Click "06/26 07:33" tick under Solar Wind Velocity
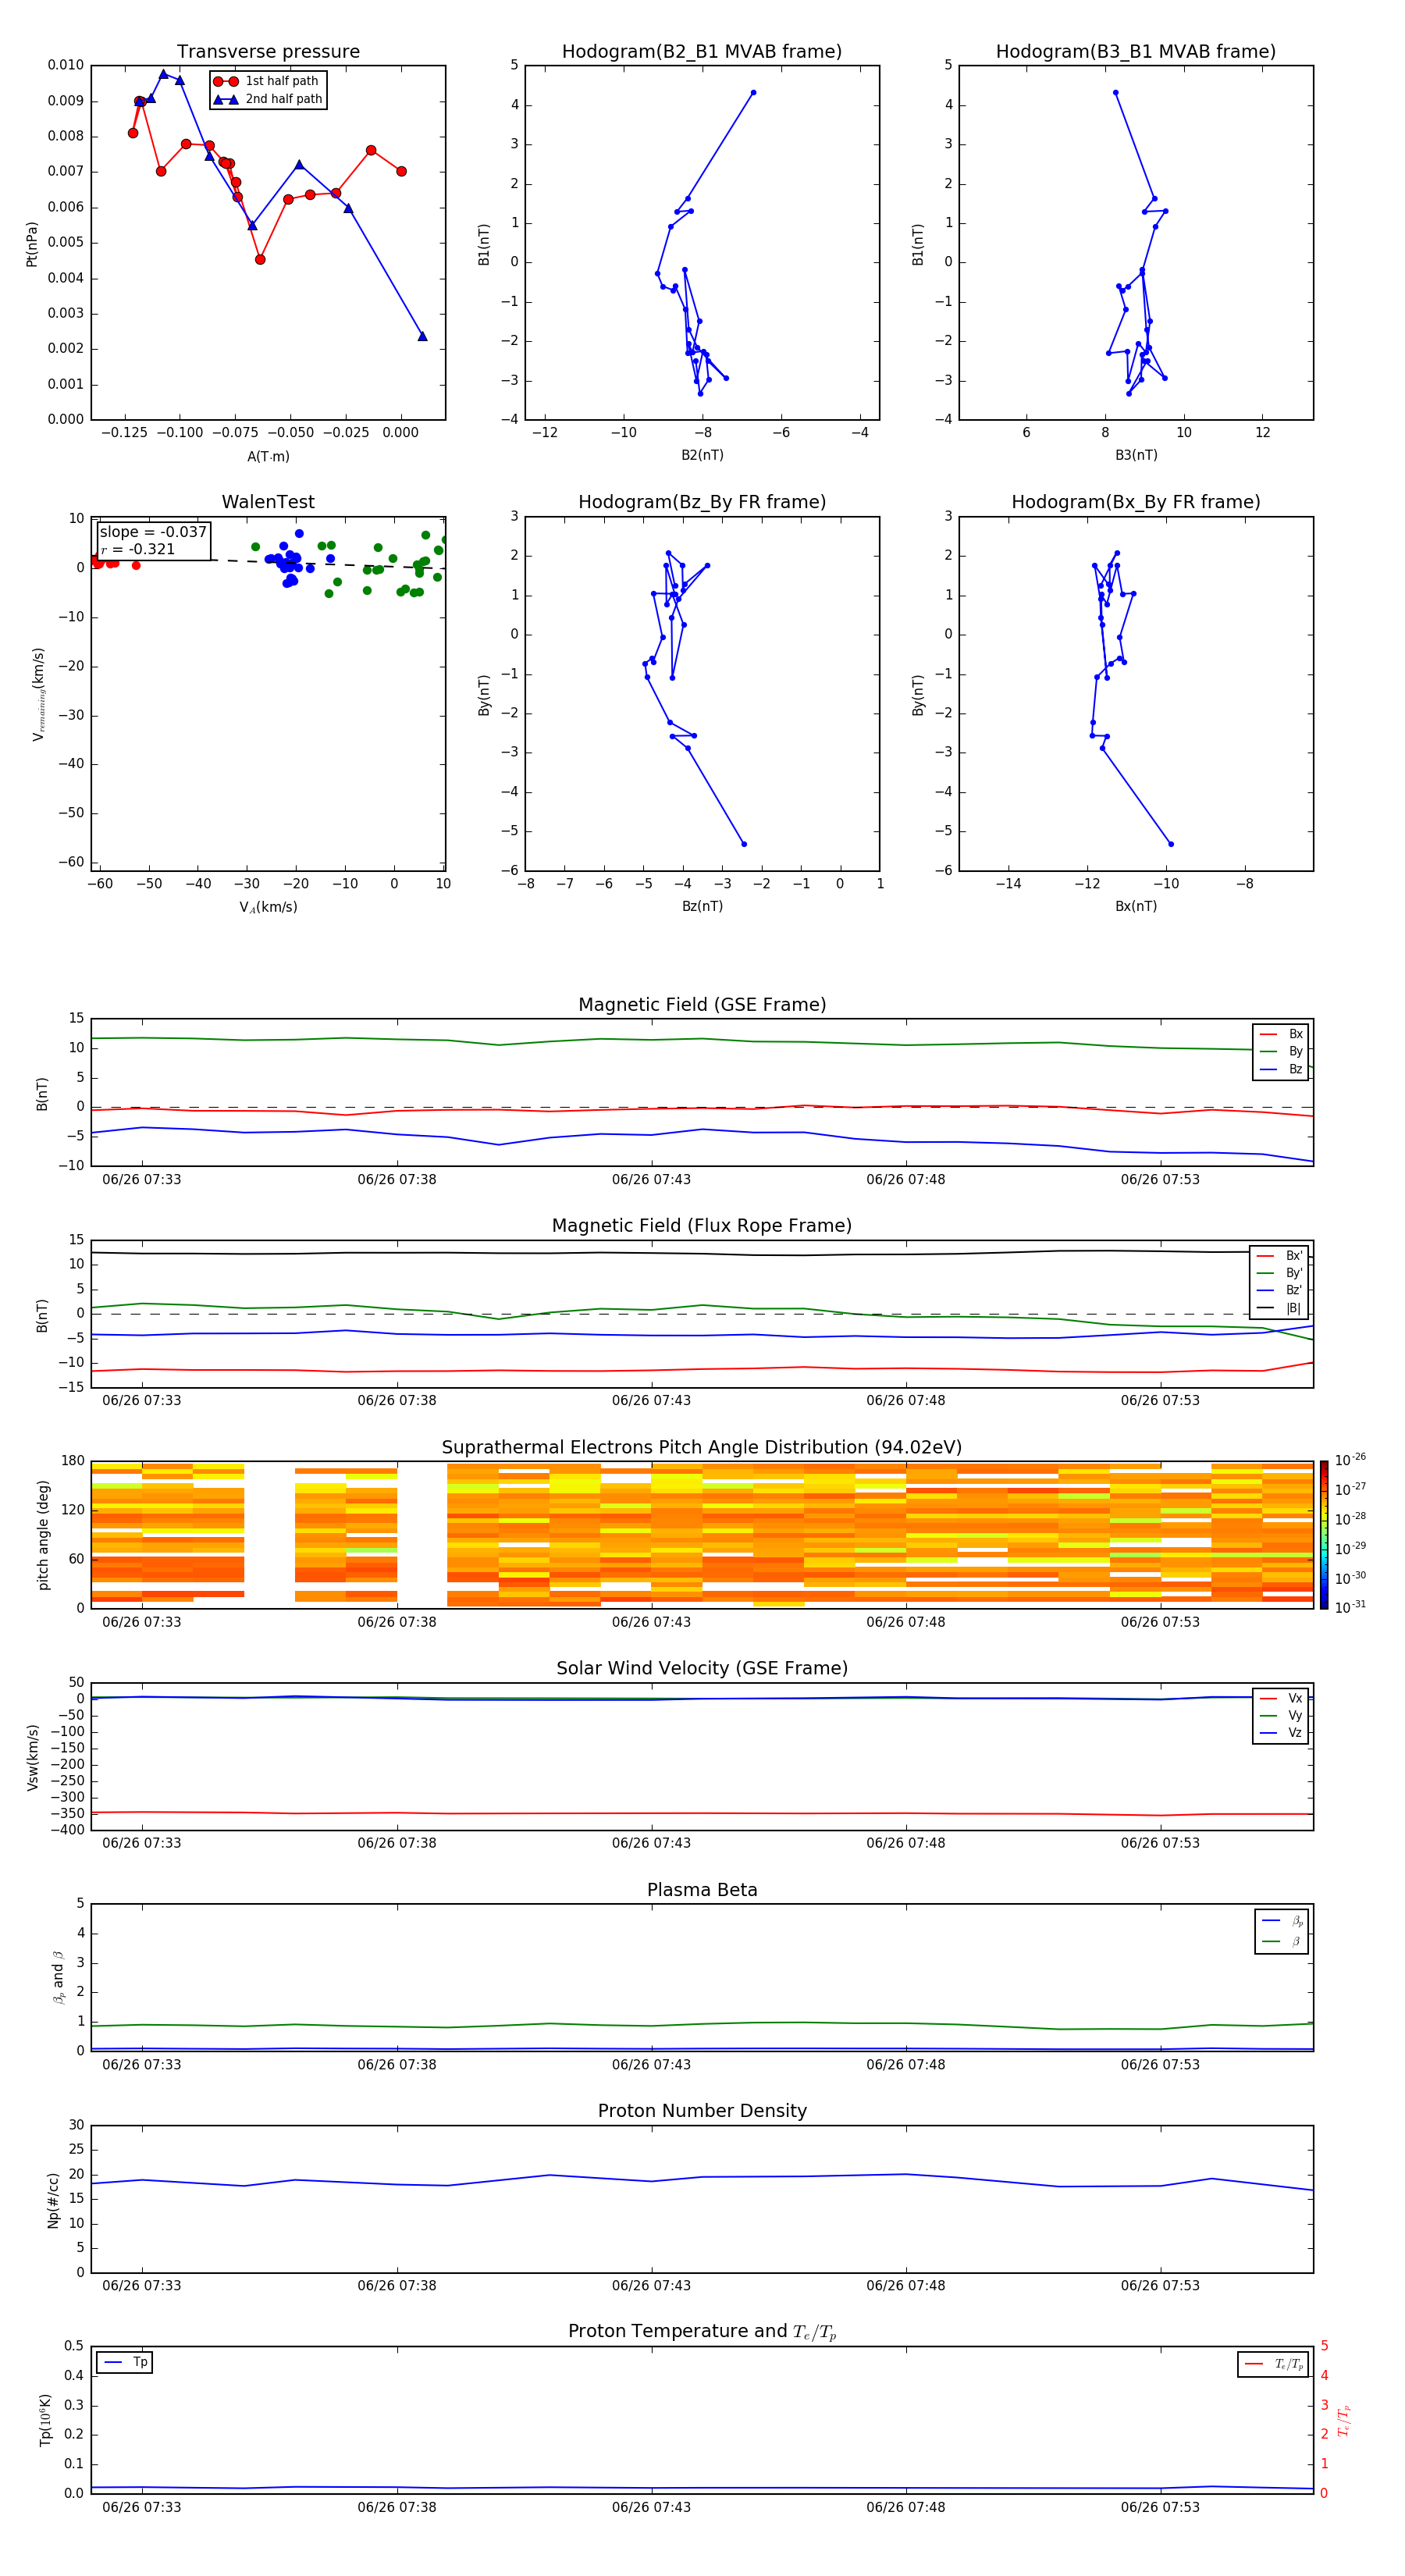1405x2576 pixels. point(142,1843)
